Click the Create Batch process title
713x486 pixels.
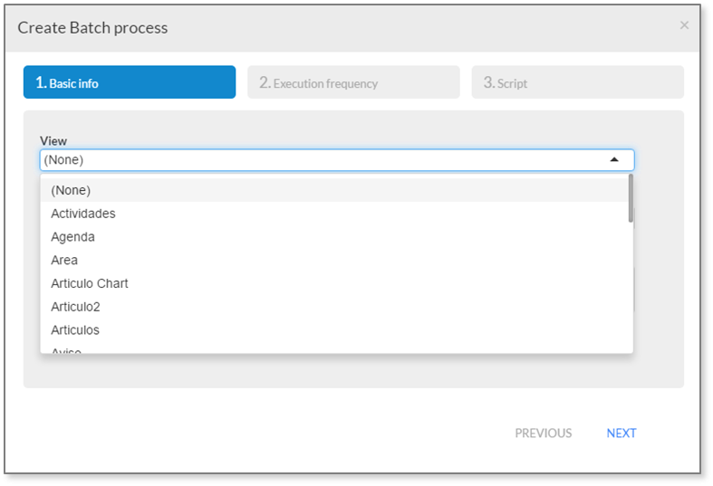[x=92, y=28]
